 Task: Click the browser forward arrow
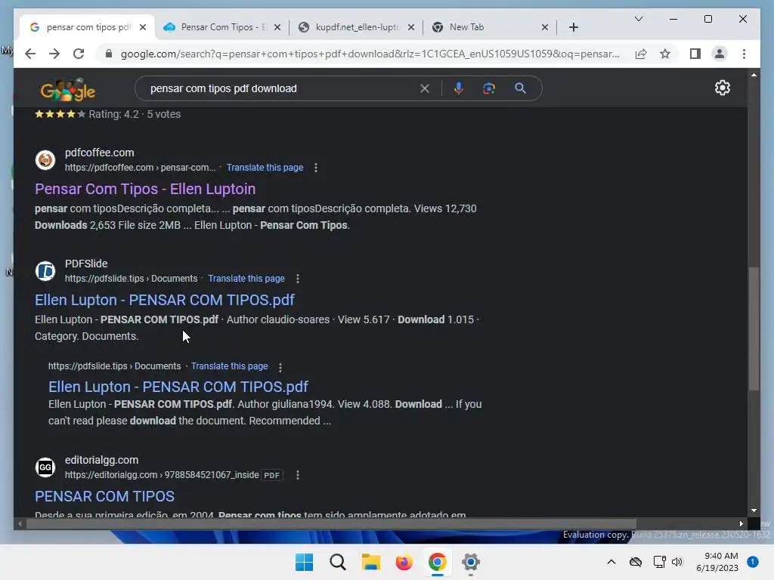point(54,54)
